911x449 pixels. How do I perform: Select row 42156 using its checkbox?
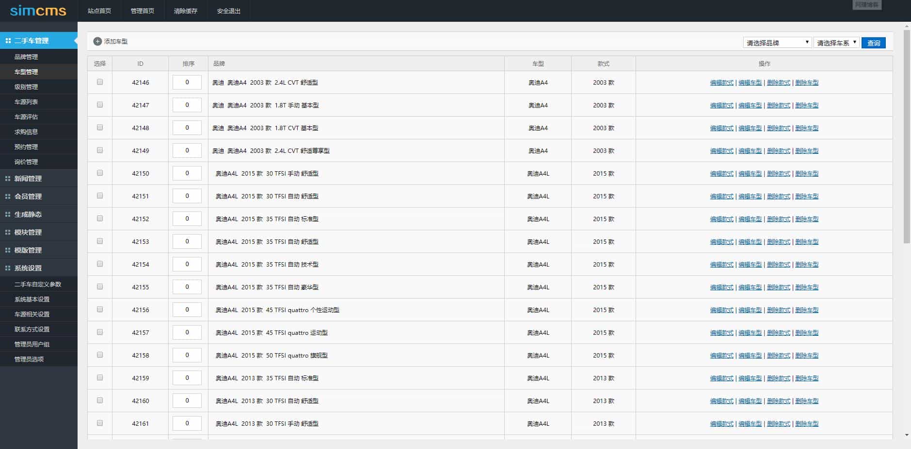coord(100,310)
